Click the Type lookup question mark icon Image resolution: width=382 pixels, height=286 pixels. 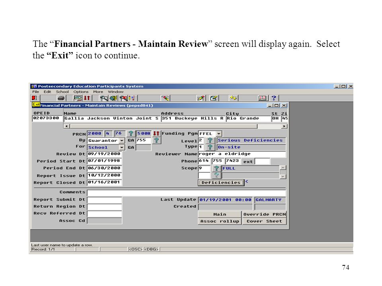210,147
